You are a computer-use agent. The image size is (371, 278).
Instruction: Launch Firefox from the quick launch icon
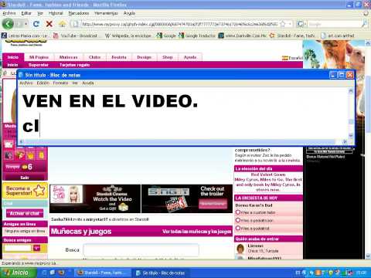tap(61, 273)
